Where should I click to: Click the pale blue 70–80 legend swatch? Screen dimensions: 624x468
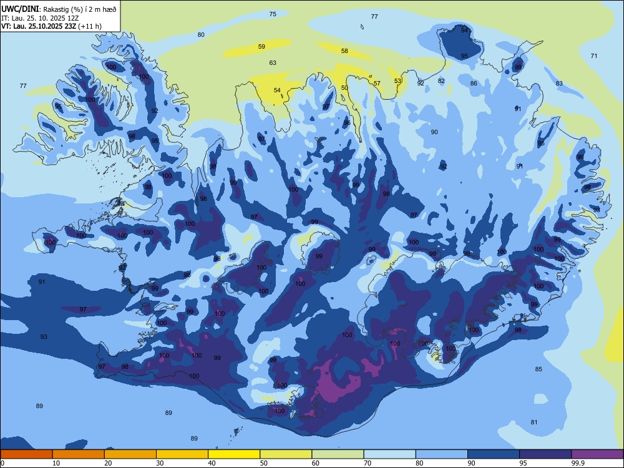(390, 454)
